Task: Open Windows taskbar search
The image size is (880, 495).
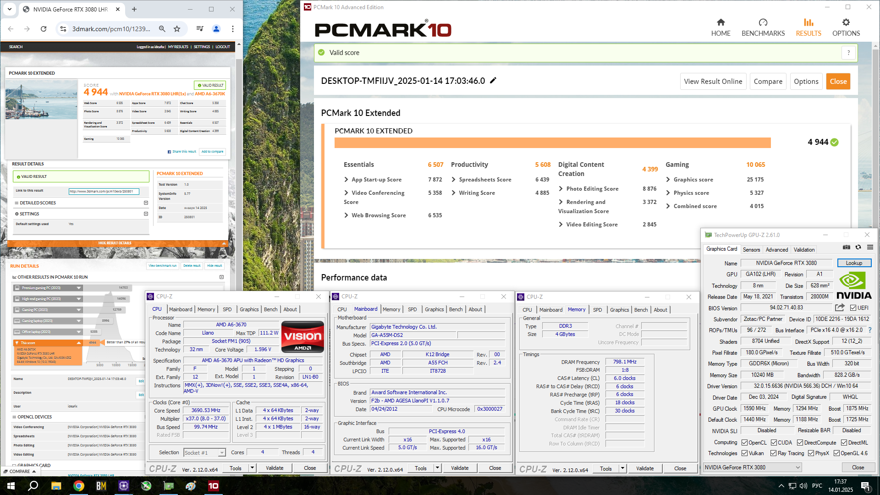Action: (x=33, y=486)
